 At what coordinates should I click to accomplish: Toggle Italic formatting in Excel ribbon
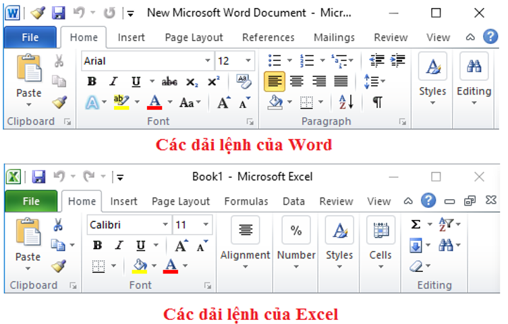tap(119, 245)
